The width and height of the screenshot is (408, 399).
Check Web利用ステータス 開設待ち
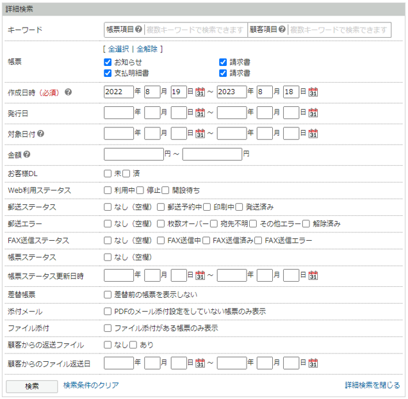(165, 190)
